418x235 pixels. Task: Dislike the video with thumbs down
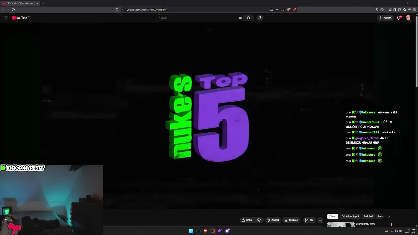(259, 220)
